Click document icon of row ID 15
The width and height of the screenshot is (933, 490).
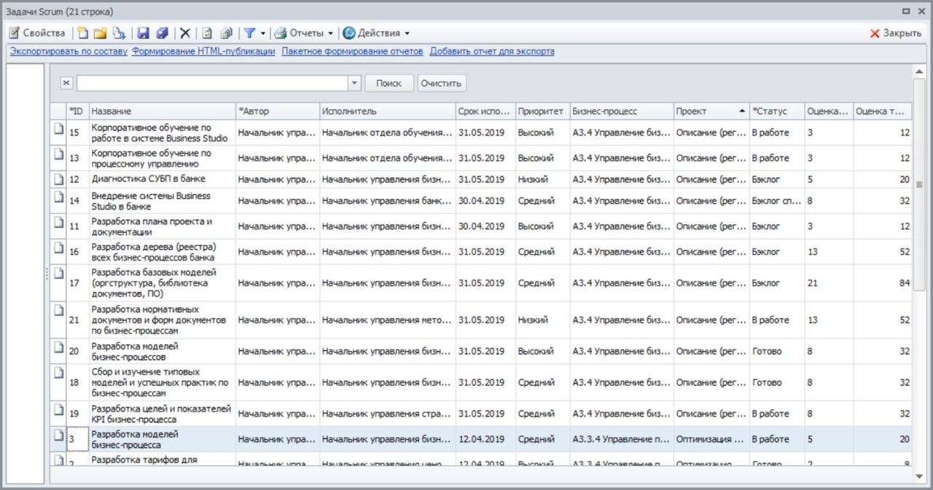[58, 128]
